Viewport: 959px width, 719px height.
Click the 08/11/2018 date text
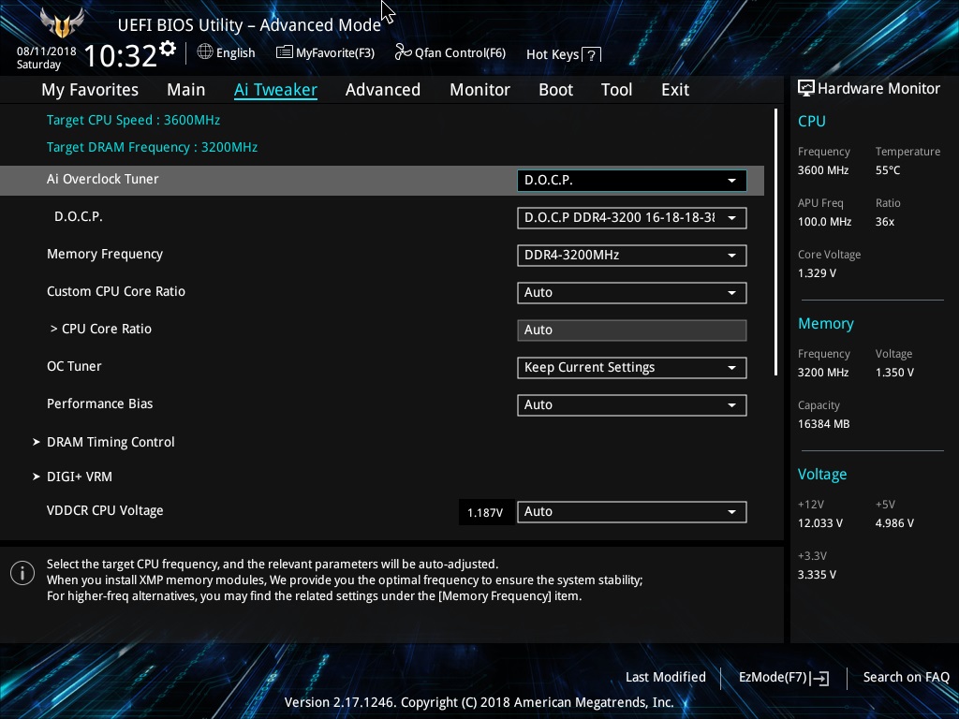pyautogui.click(x=47, y=51)
